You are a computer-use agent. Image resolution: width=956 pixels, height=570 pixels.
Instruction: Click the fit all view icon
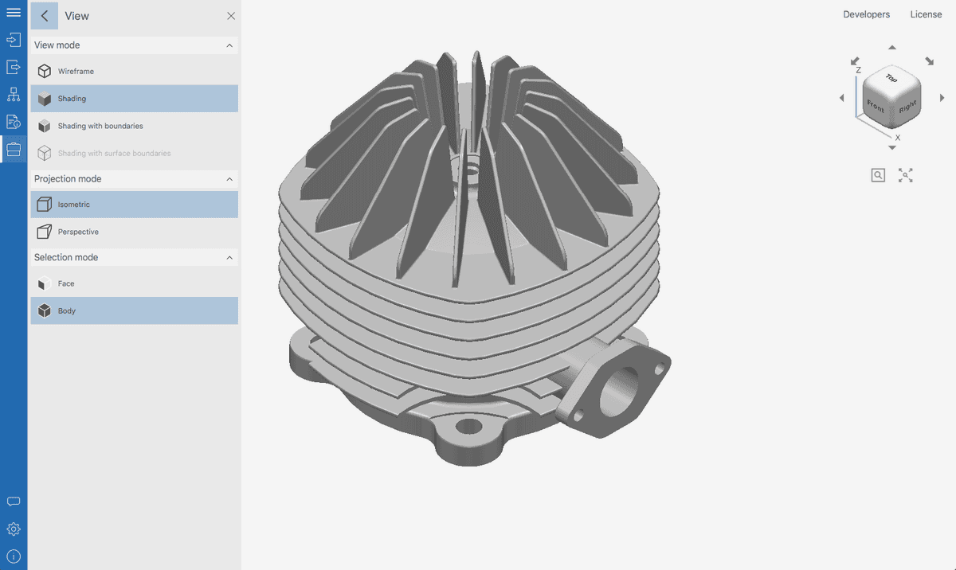tap(906, 175)
